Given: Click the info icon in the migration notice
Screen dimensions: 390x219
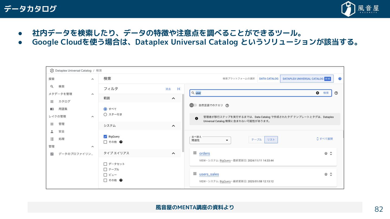Looking at the screenshot, I should click(x=197, y=118).
